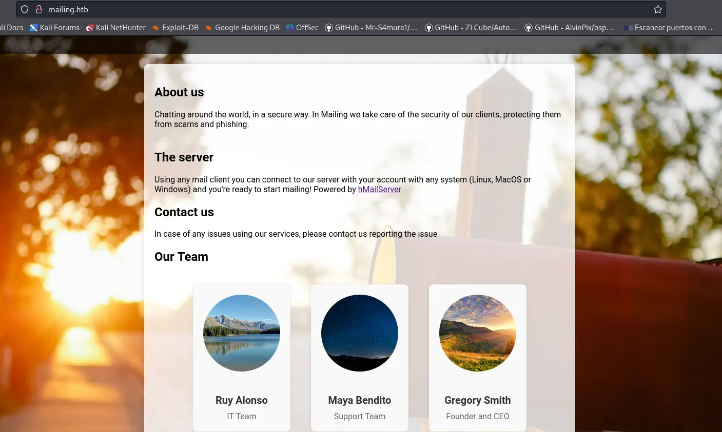Select Ruy Alonso's mountain lake photo
This screenshot has height=432, width=722.
242,333
